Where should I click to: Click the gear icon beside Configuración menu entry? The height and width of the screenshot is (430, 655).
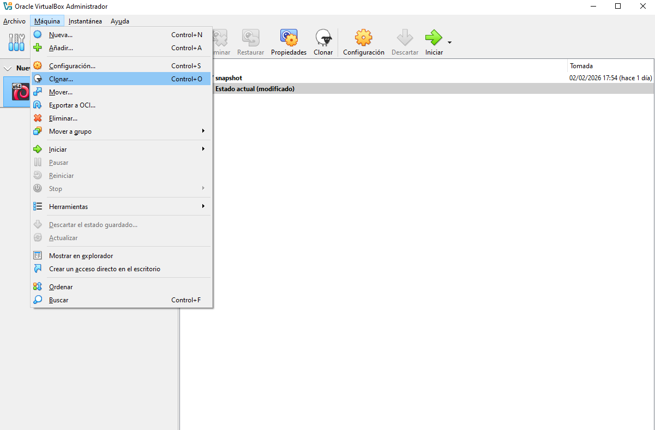38,65
